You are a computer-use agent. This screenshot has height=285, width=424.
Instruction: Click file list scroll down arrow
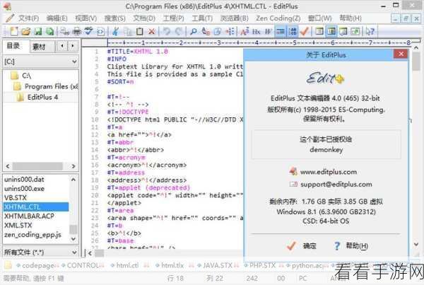[x=73, y=239]
